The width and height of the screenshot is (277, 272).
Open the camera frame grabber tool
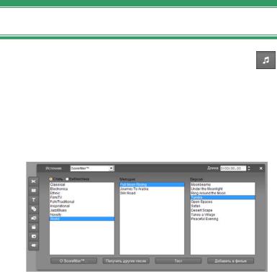34,218
